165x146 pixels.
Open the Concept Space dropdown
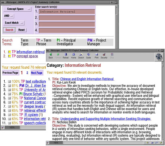(17, 9)
